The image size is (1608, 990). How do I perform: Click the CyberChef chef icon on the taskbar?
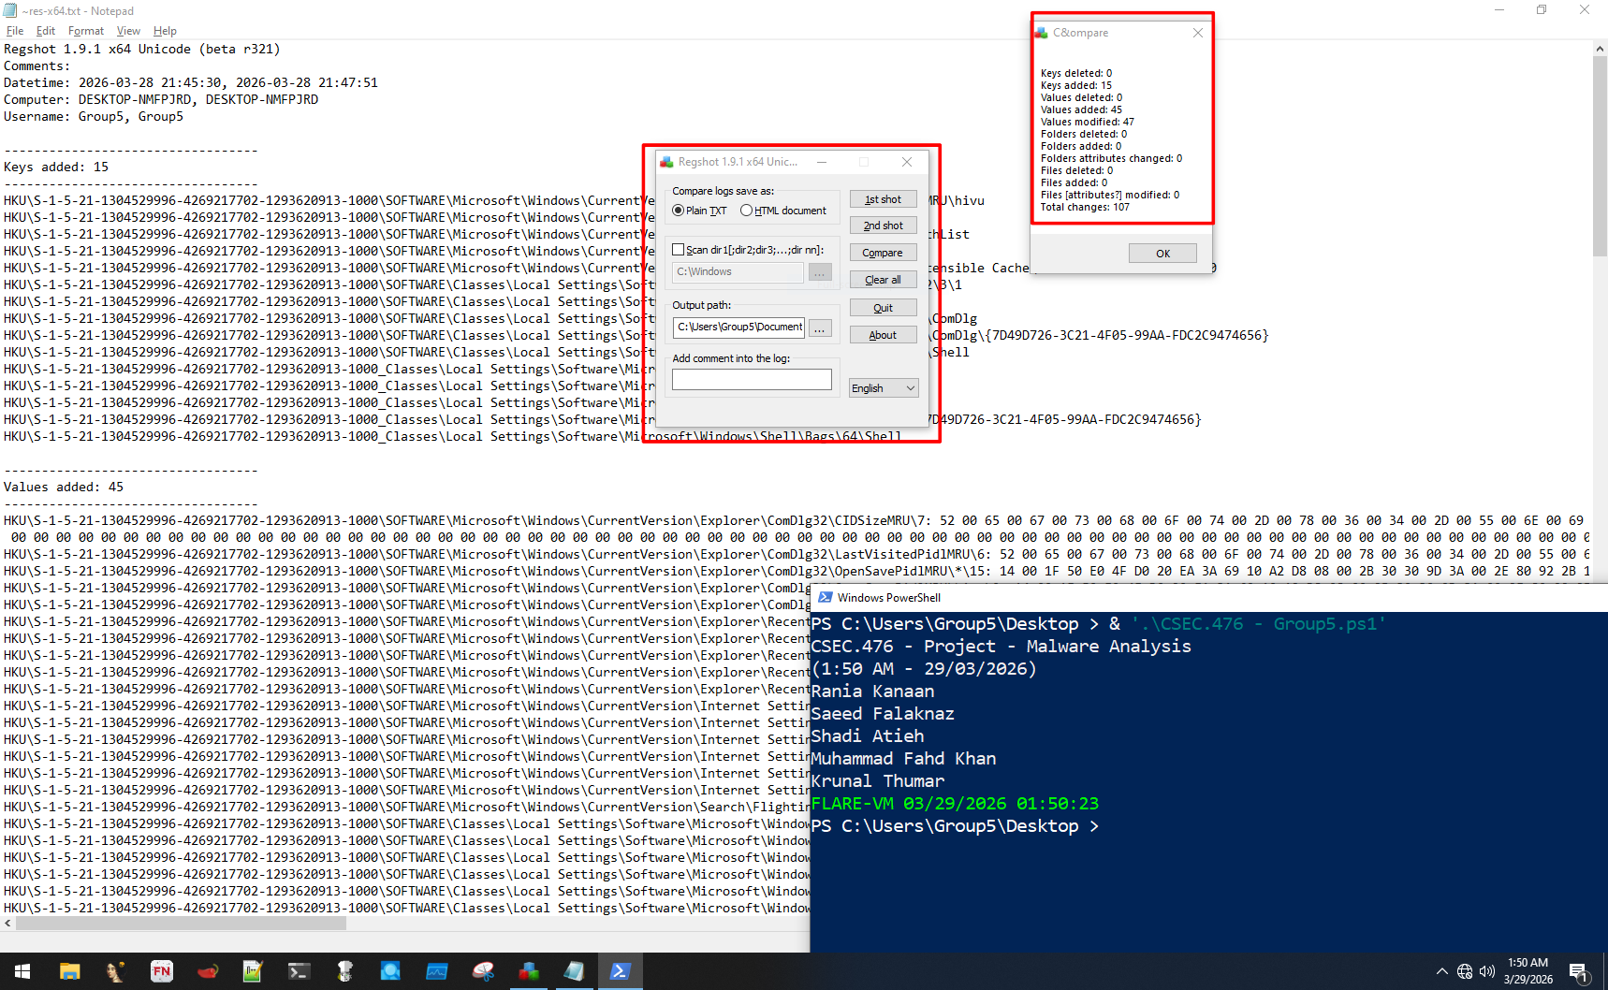pyautogui.click(x=344, y=971)
